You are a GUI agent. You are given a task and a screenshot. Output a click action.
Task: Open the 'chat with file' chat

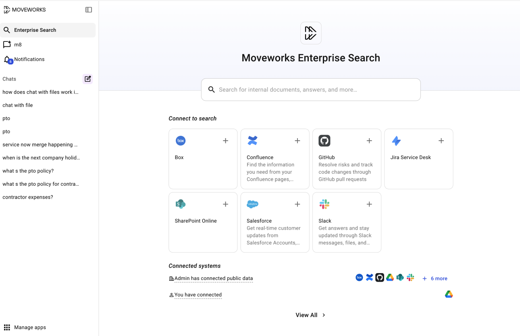[x=18, y=105]
